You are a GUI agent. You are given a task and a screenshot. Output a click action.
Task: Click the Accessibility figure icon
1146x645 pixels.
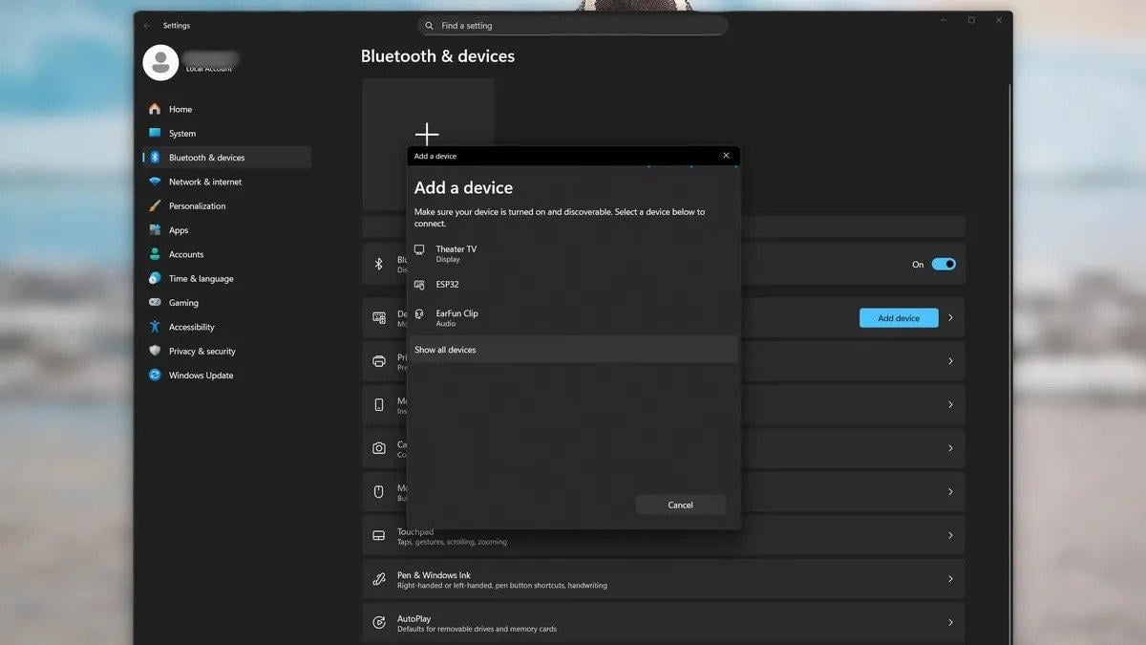[x=155, y=327]
